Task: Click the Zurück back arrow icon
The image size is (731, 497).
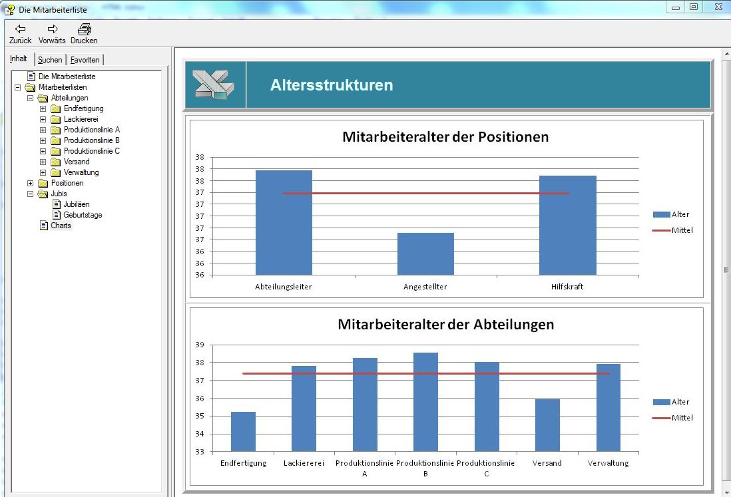Action: [x=20, y=29]
